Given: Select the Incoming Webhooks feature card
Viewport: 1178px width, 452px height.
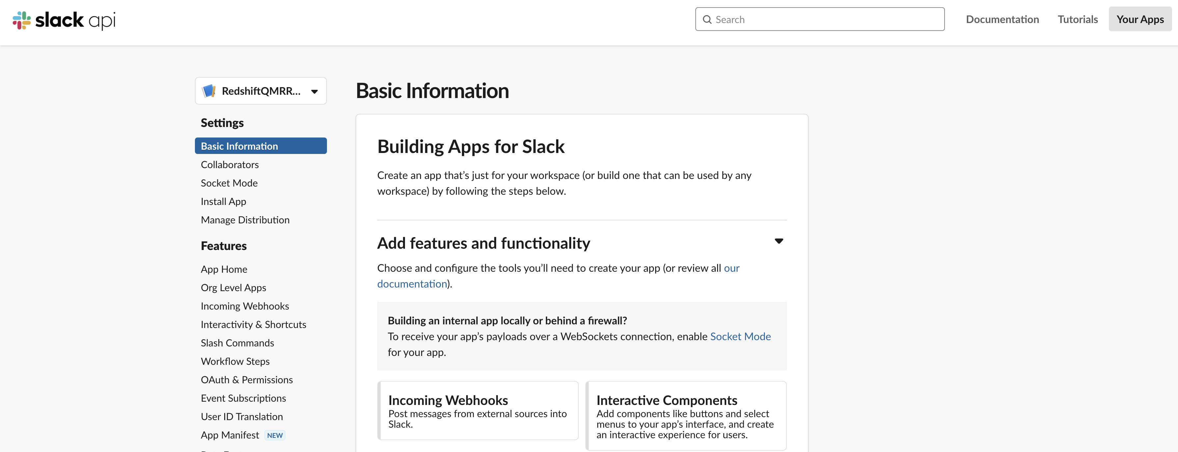Looking at the screenshot, I should [x=478, y=411].
